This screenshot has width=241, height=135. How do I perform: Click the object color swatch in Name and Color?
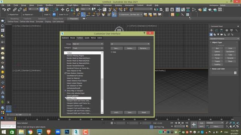point(235,73)
